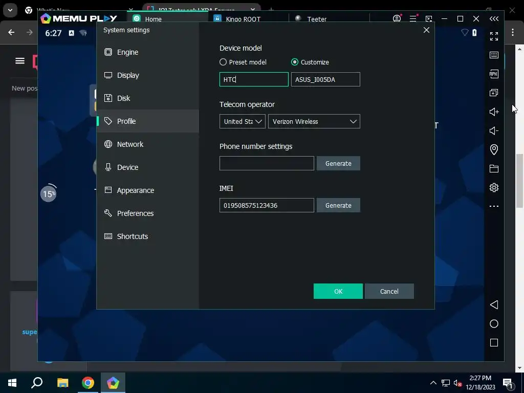Close the System settings dialog
Screen dimensions: 524x393
[426, 30]
